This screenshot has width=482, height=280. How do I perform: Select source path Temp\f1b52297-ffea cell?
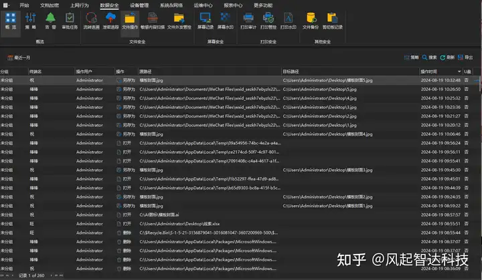click(209, 179)
